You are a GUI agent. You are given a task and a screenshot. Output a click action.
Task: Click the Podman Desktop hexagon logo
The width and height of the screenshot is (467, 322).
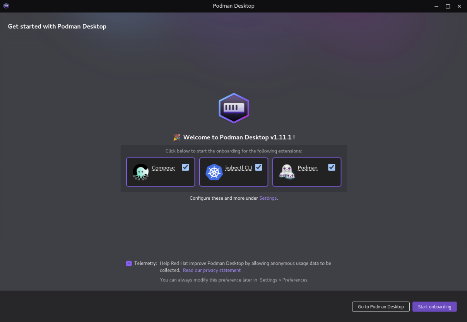[x=234, y=108]
